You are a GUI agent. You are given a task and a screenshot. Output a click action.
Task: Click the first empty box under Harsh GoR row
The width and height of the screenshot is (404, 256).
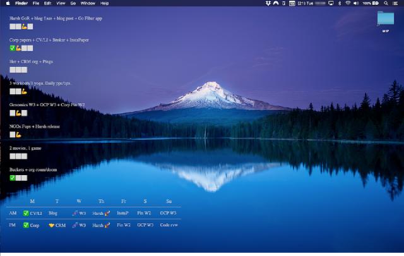(x=13, y=27)
